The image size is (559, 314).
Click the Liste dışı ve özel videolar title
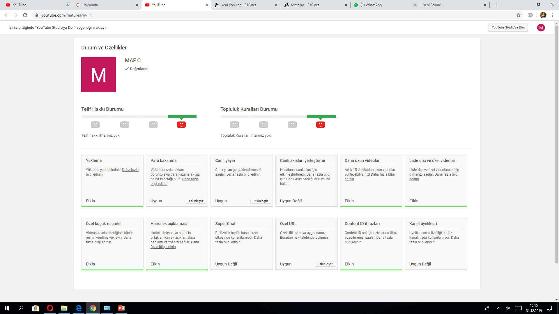click(432, 160)
